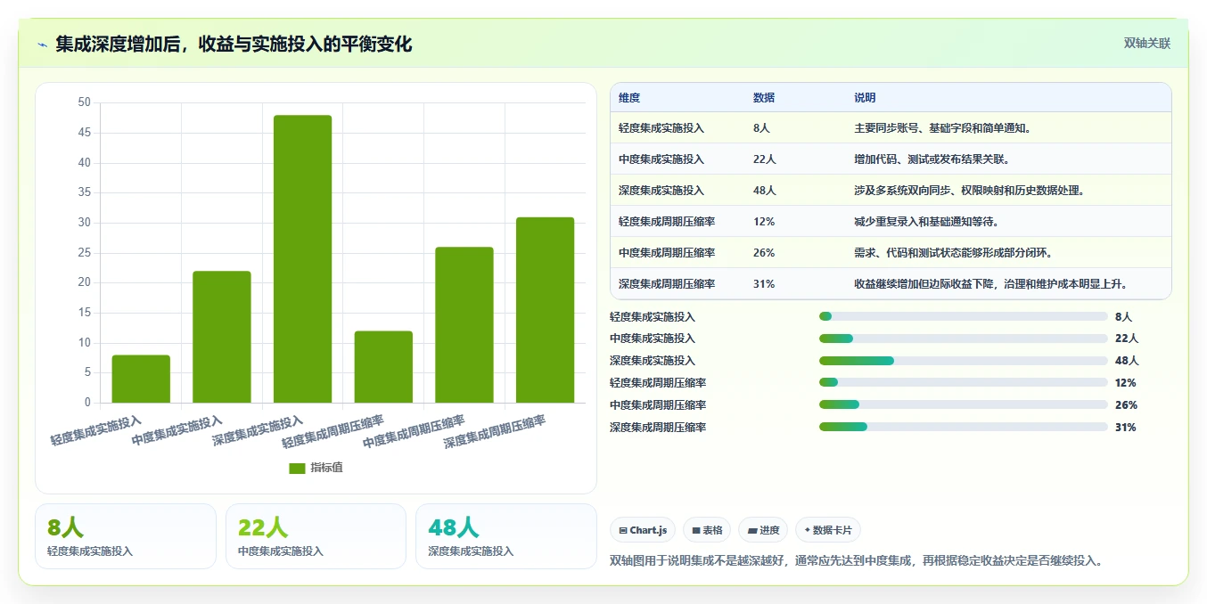Screen dimensions: 1207x604
Task: Click the 说明 table column header
Action: click(x=865, y=98)
